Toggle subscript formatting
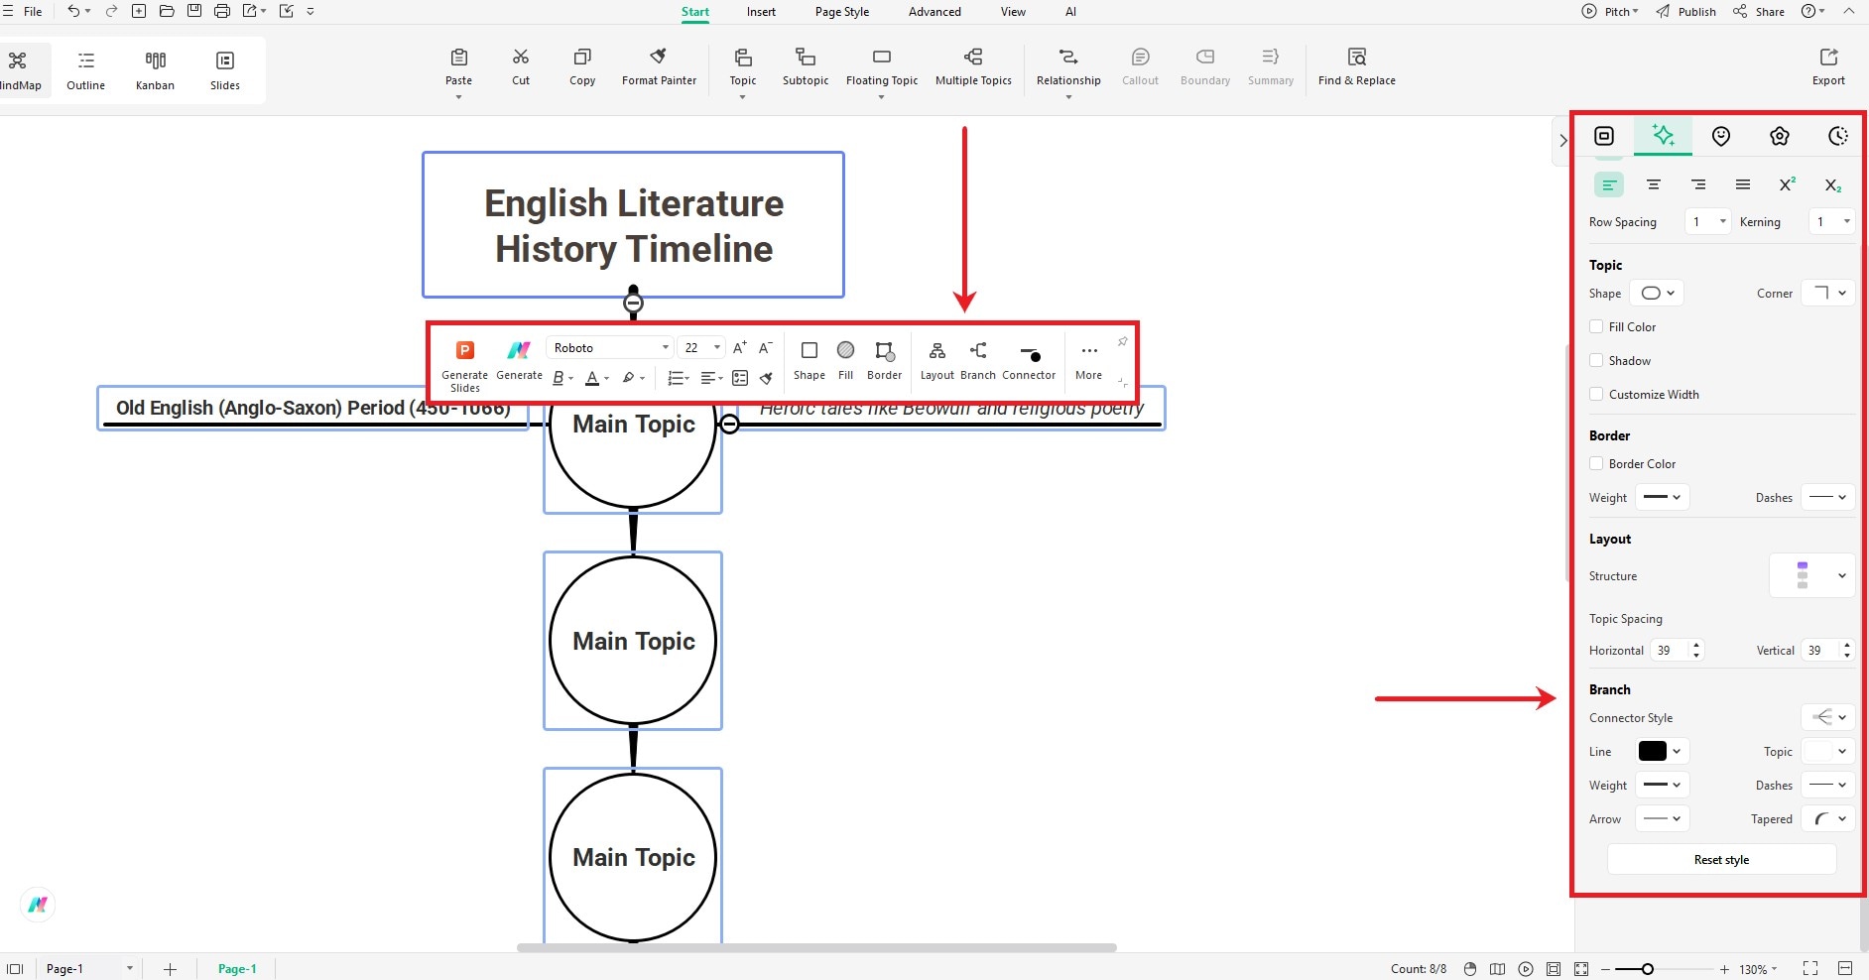Viewport: 1869px width, 980px height. 1832,184
